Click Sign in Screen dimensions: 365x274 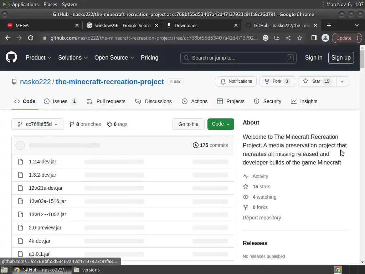coord(314,57)
